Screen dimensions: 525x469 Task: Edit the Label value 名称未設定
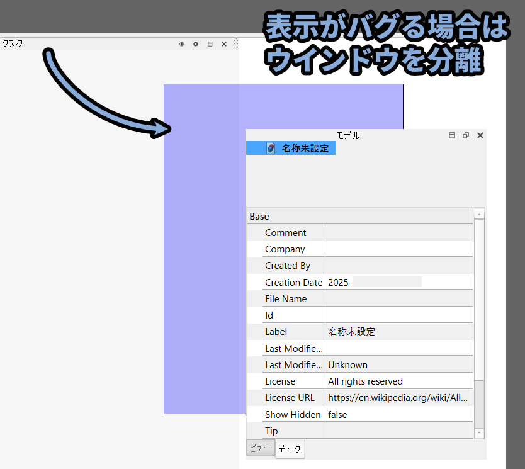(398, 331)
